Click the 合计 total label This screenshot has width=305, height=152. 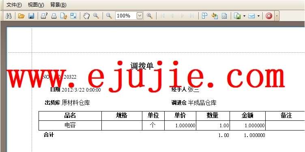pyautogui.click(x=49, y=135)
